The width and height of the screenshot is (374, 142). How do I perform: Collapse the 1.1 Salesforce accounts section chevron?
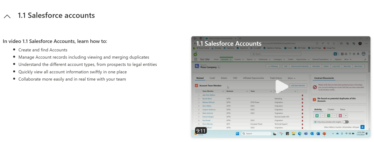coord(7,16)
